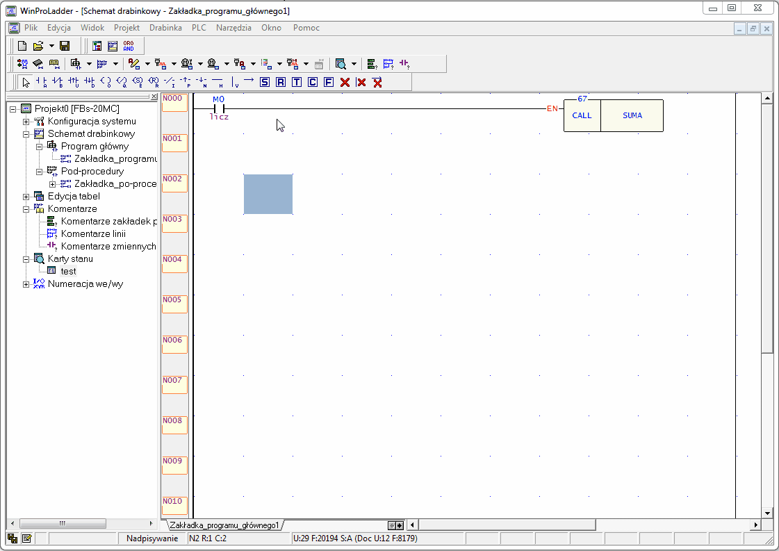This screenshot has height=551, width=779.
Task: Click the ORG AND mnemonic view icon
Action: (129, 47)
